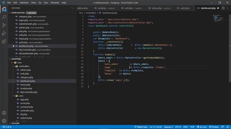This screenshot has height=129, width=231.
Task: Click line number 21 in gutter
Action: coord(82,80)
